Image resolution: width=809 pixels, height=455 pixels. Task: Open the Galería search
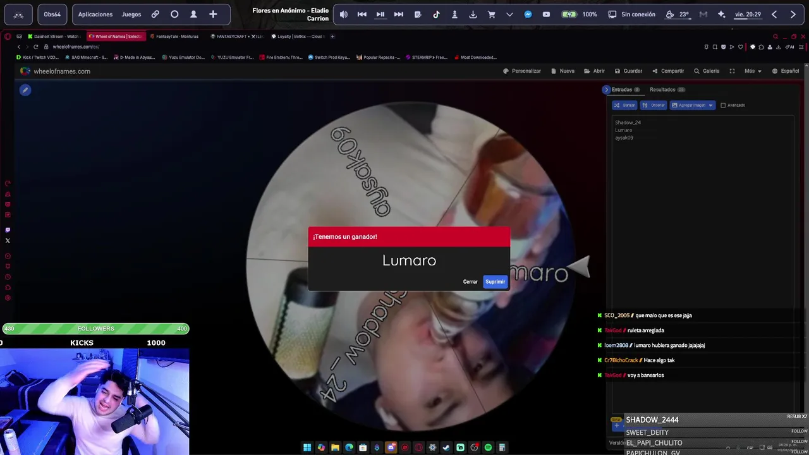[707, 71]
